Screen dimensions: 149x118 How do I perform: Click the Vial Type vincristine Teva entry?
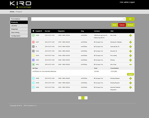point(44,71)
